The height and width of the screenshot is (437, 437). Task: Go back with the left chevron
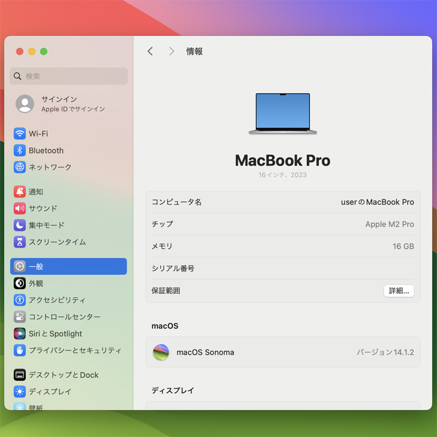tap(150, 51)
